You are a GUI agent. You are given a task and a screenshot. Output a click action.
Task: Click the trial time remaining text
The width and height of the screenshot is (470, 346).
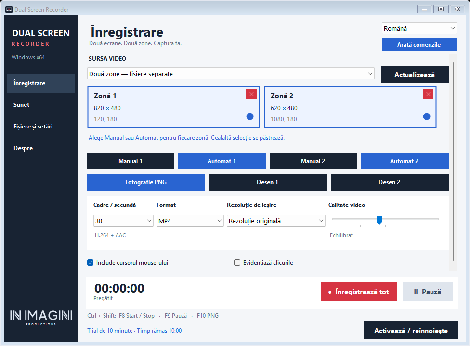click(x=134, y=331)
